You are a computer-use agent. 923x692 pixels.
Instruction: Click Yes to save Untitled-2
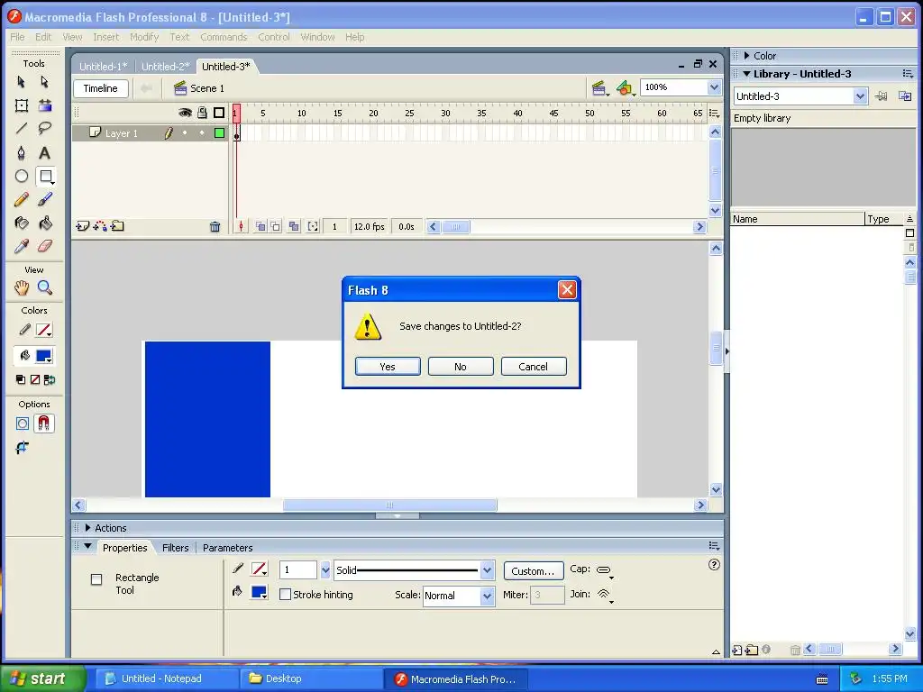[388, 367]
